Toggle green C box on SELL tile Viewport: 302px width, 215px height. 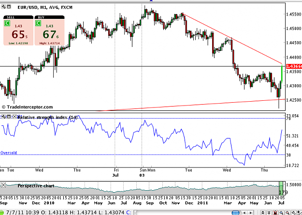coord(7,24)
